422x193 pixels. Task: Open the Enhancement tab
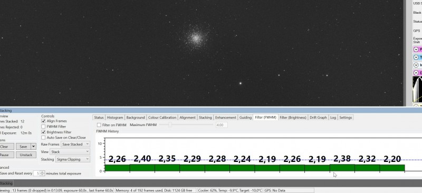tap(226, 118)
